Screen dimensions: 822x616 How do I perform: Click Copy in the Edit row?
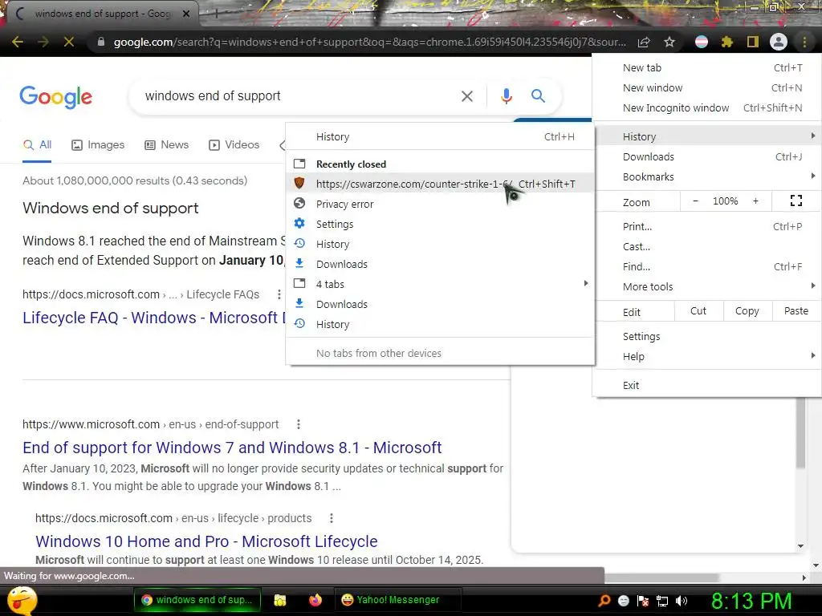(x=747, y=311)
